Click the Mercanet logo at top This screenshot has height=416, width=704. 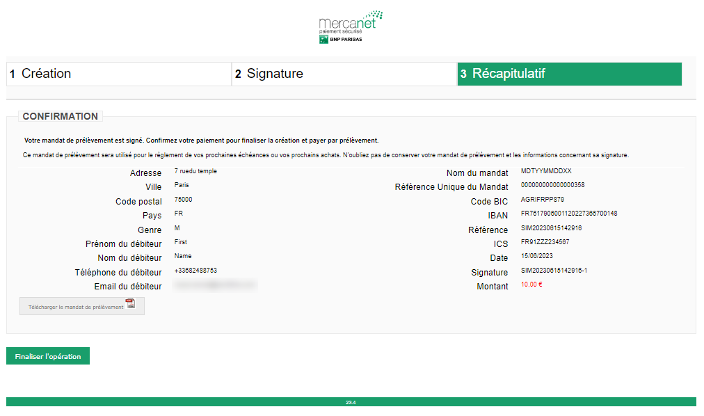(351, 22)
